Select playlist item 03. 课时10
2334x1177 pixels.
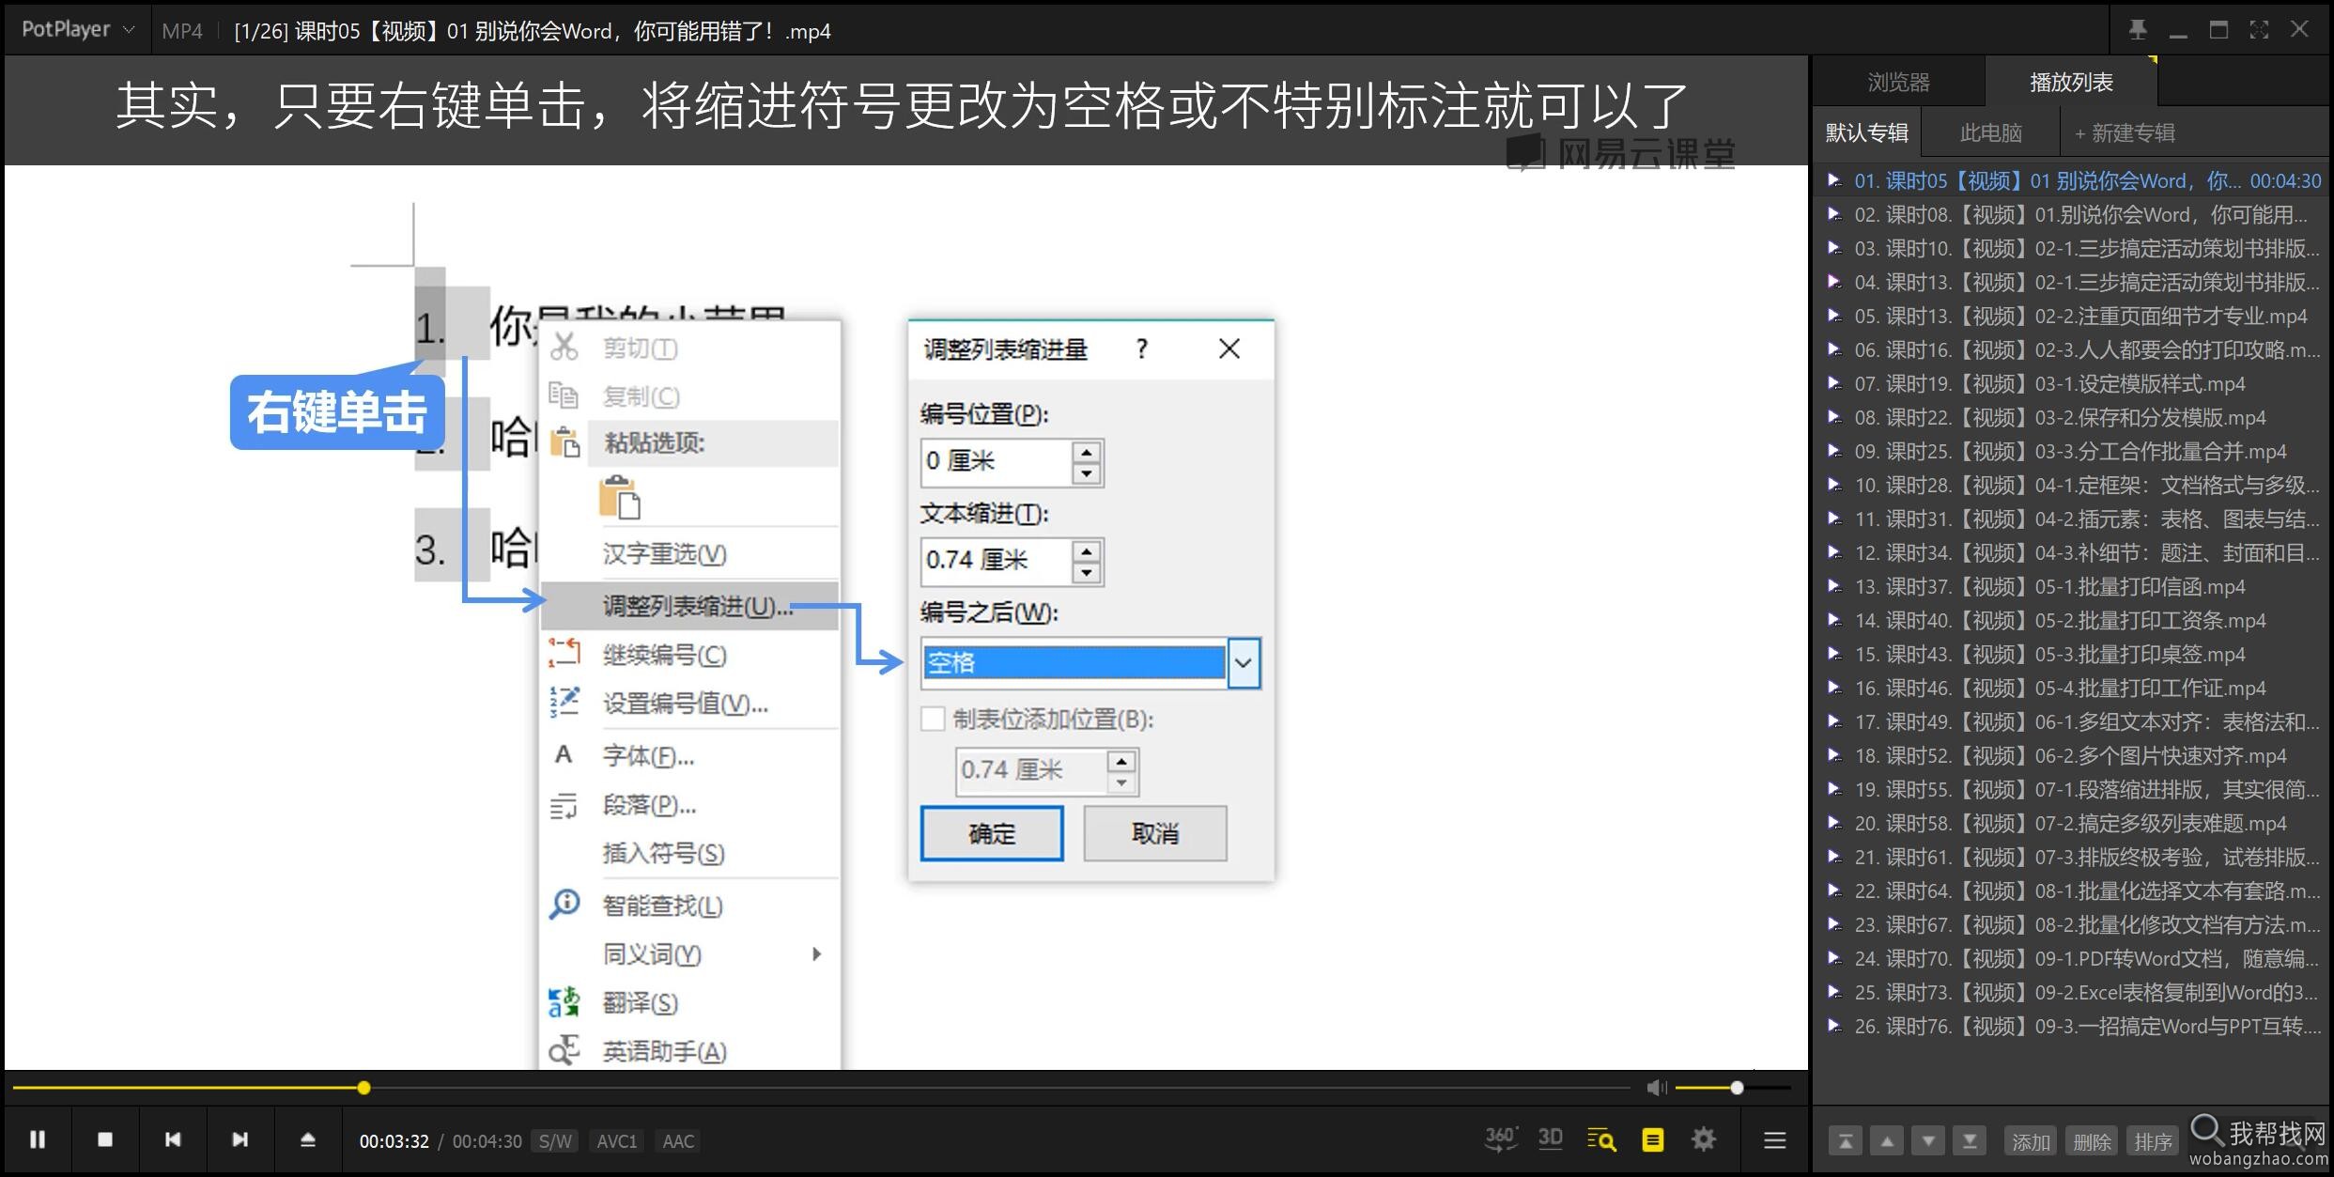(x=2073, y=248)
